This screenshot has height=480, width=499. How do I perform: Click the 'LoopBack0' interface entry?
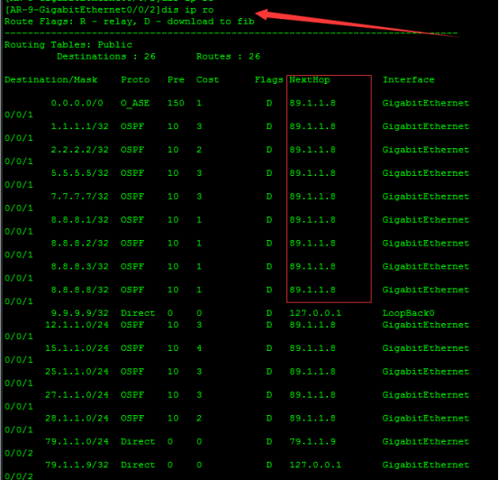pyautogui.click(x=409, y=313)
